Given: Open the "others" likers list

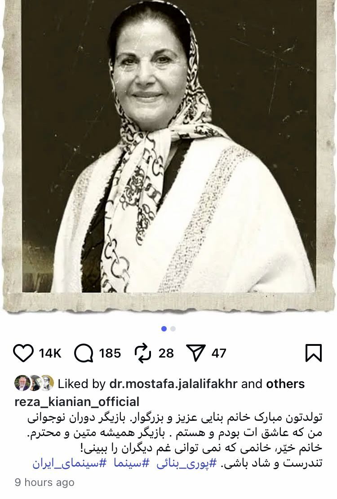Looking at the screenshot, I should tap(285, 384).
